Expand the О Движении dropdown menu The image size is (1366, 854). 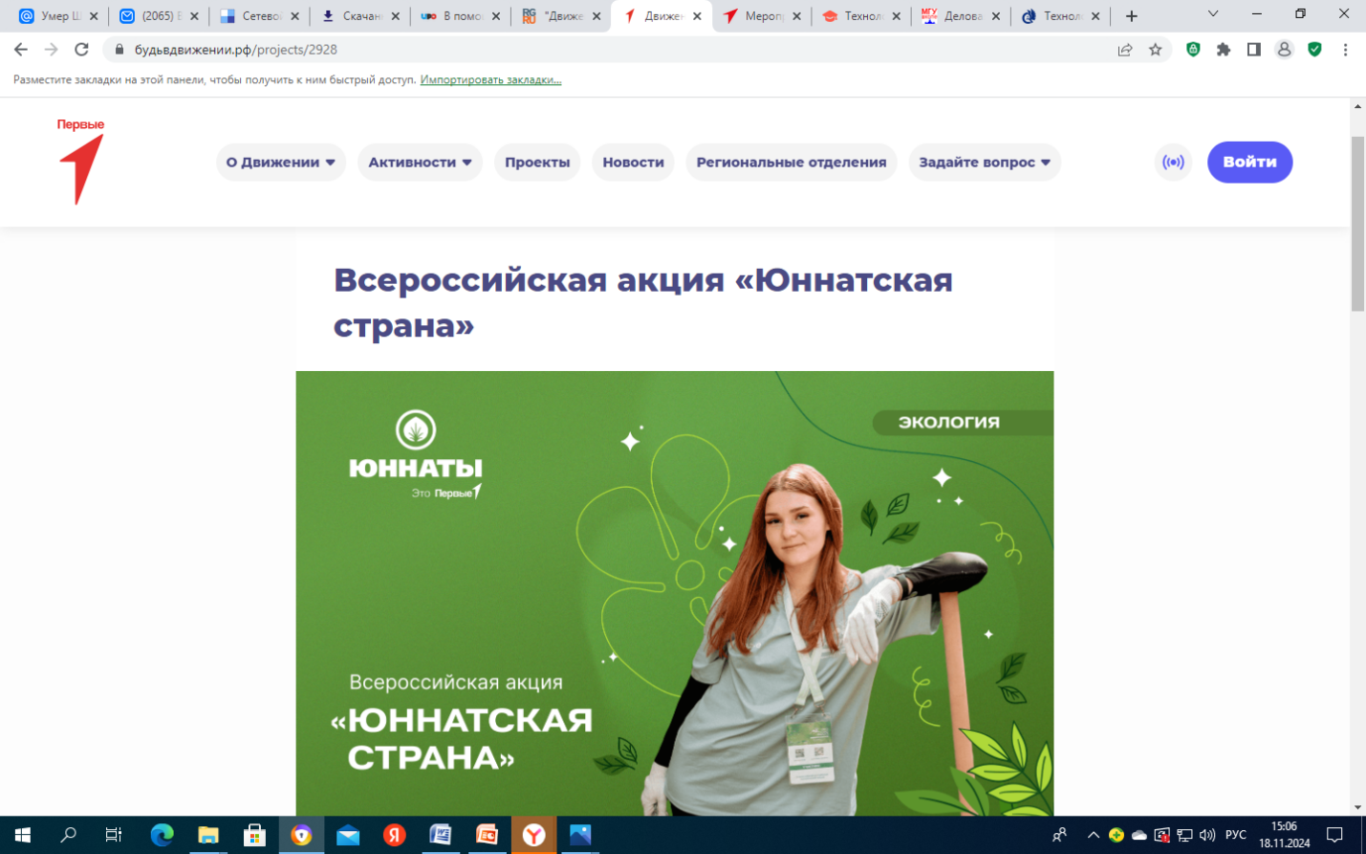(x=280, y=163)
